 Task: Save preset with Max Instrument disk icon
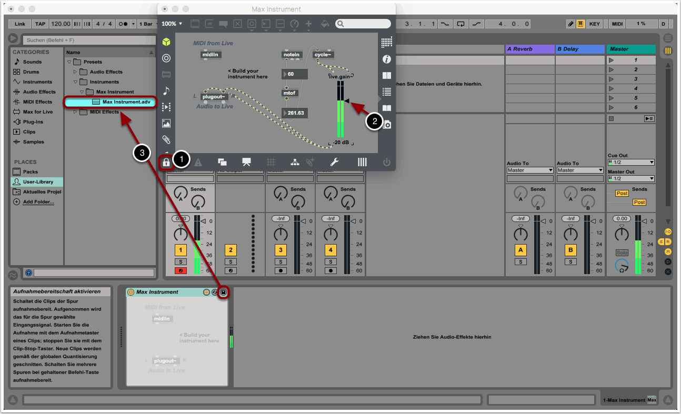(223, 292)
